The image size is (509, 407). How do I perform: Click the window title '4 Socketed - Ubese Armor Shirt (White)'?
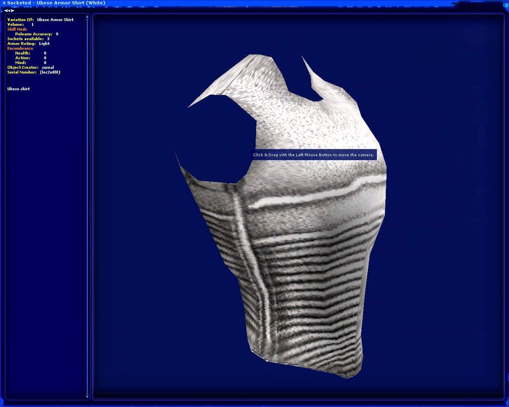[x=54, y=3]
